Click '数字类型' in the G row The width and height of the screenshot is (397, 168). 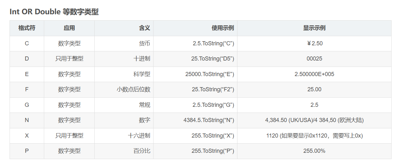tap(69, 105)
